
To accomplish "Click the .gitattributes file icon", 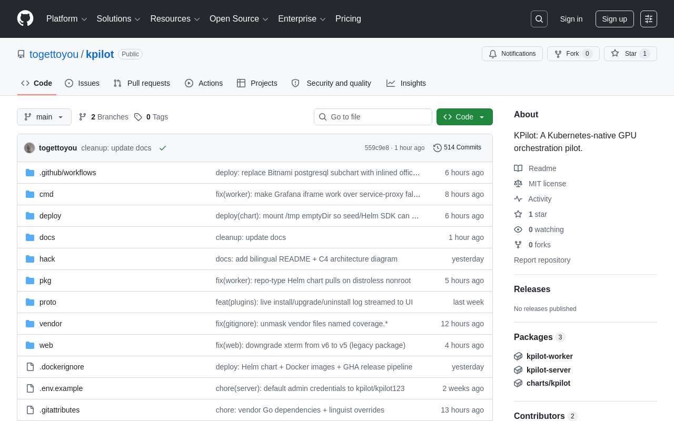I will pyautogui.click(x=30, y=410).
